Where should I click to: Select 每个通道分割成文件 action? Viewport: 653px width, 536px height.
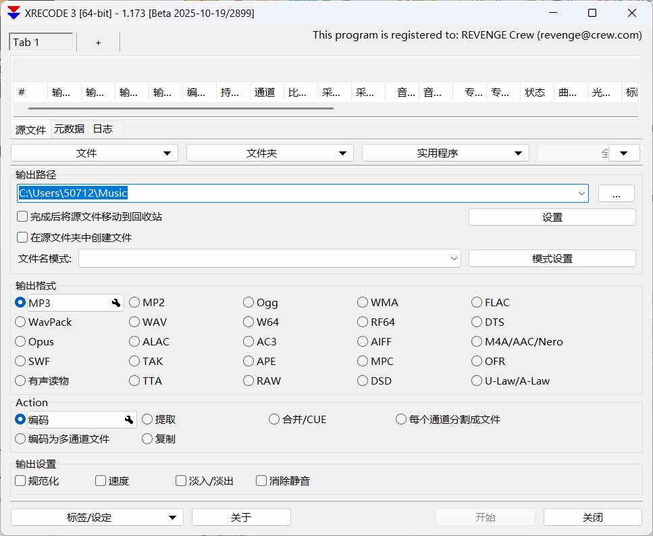tap(400, 419)
